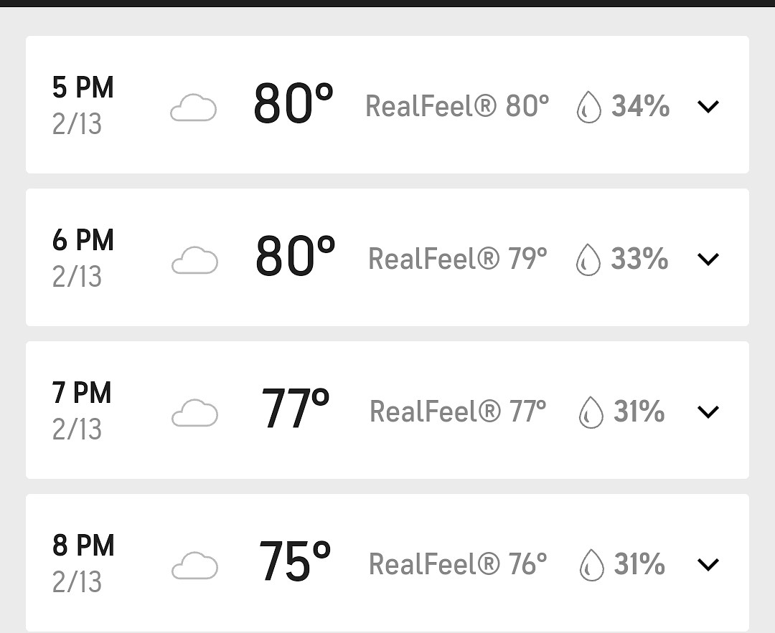Screen dimensions: 775x633
Task: Select the RealFeel 80° text
Action: (457, 106)
